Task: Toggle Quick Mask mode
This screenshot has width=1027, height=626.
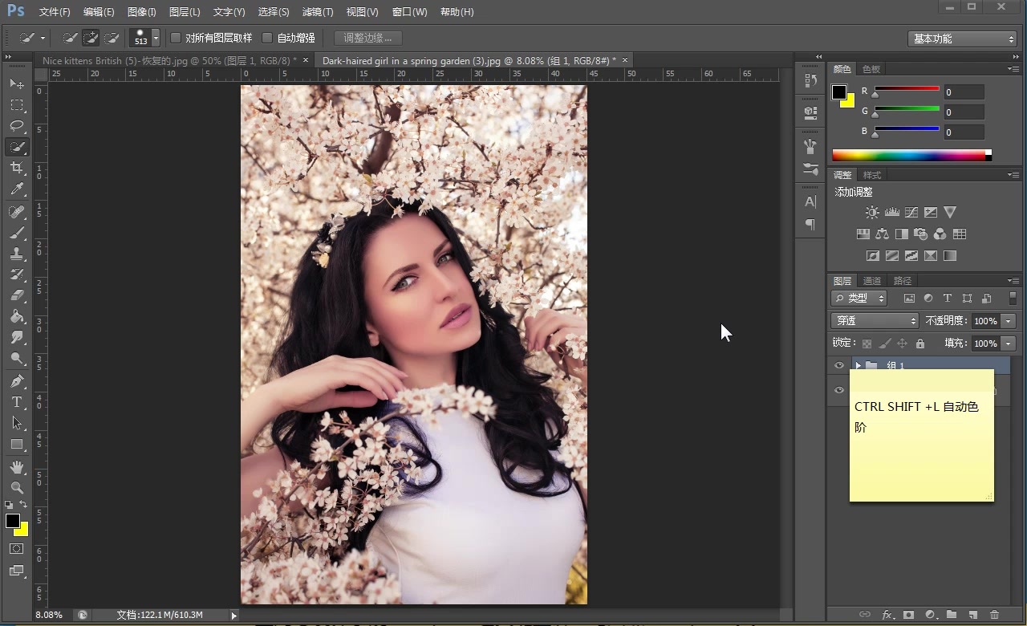Action: pyautogui.click(x=17, y=549)
